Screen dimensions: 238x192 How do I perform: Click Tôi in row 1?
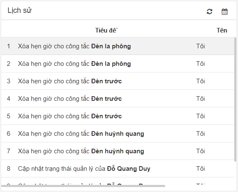(x=200, y=46)
